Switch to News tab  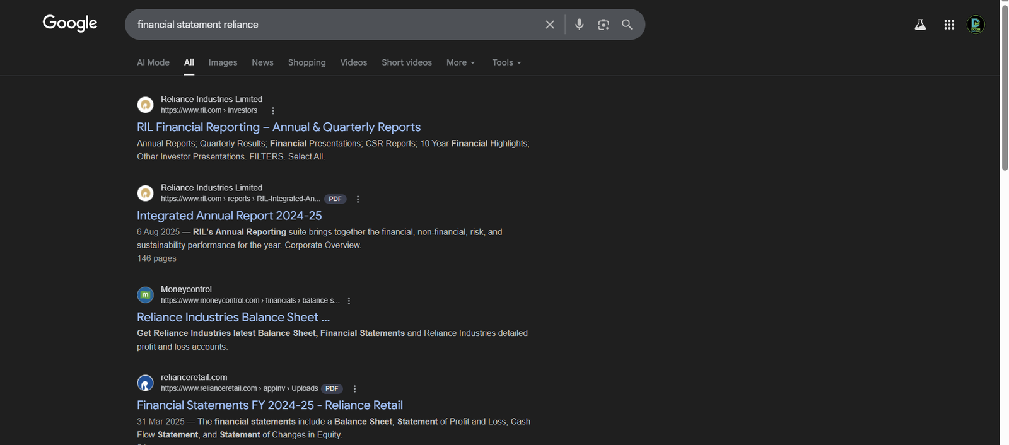pos(262,62)
